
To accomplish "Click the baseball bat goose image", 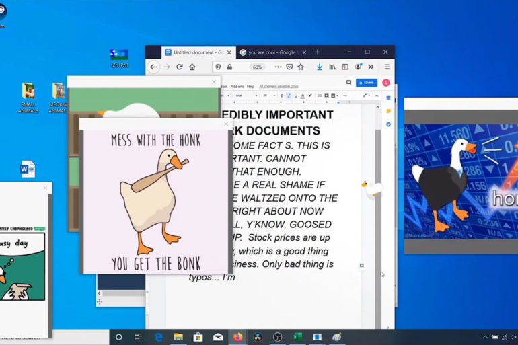I will pos(155,202).
